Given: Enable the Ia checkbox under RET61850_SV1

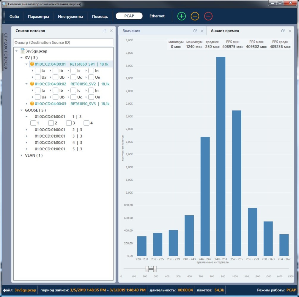Looking at the screenshot, I should [x=38, y=71].
